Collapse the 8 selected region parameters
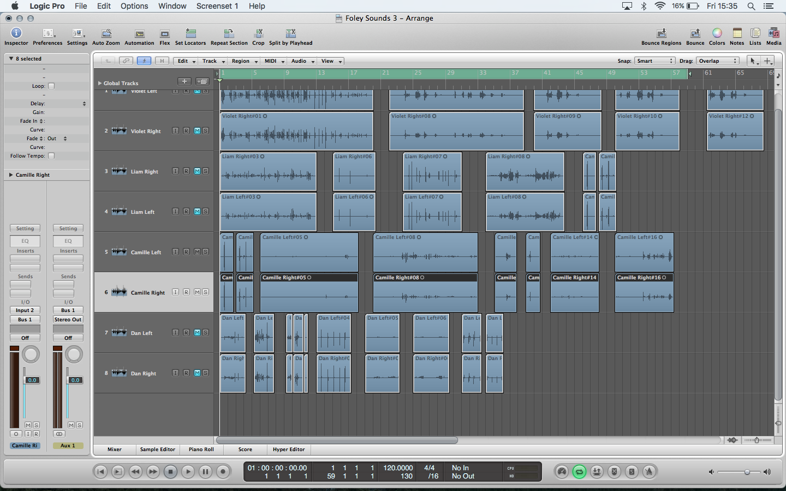 point(11,58)
